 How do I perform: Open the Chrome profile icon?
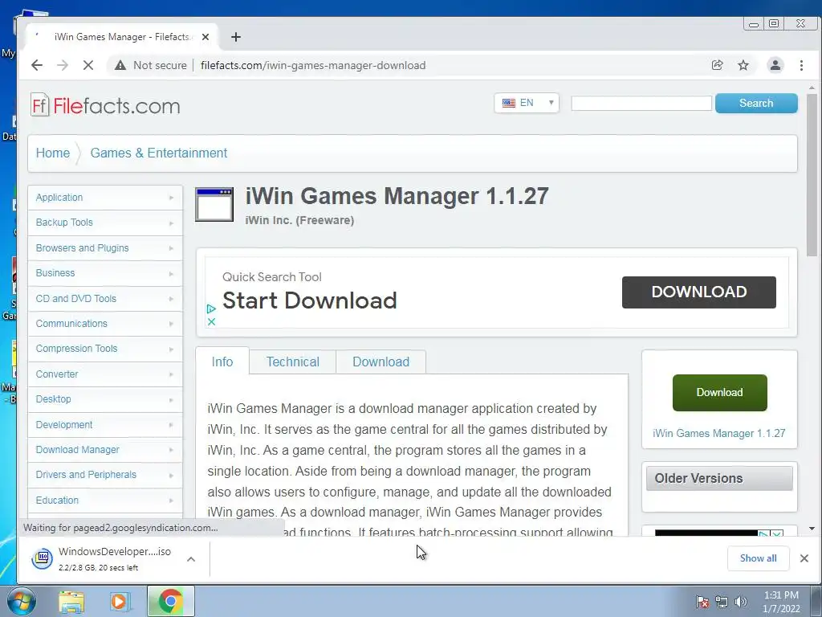[x=775, y=65]
